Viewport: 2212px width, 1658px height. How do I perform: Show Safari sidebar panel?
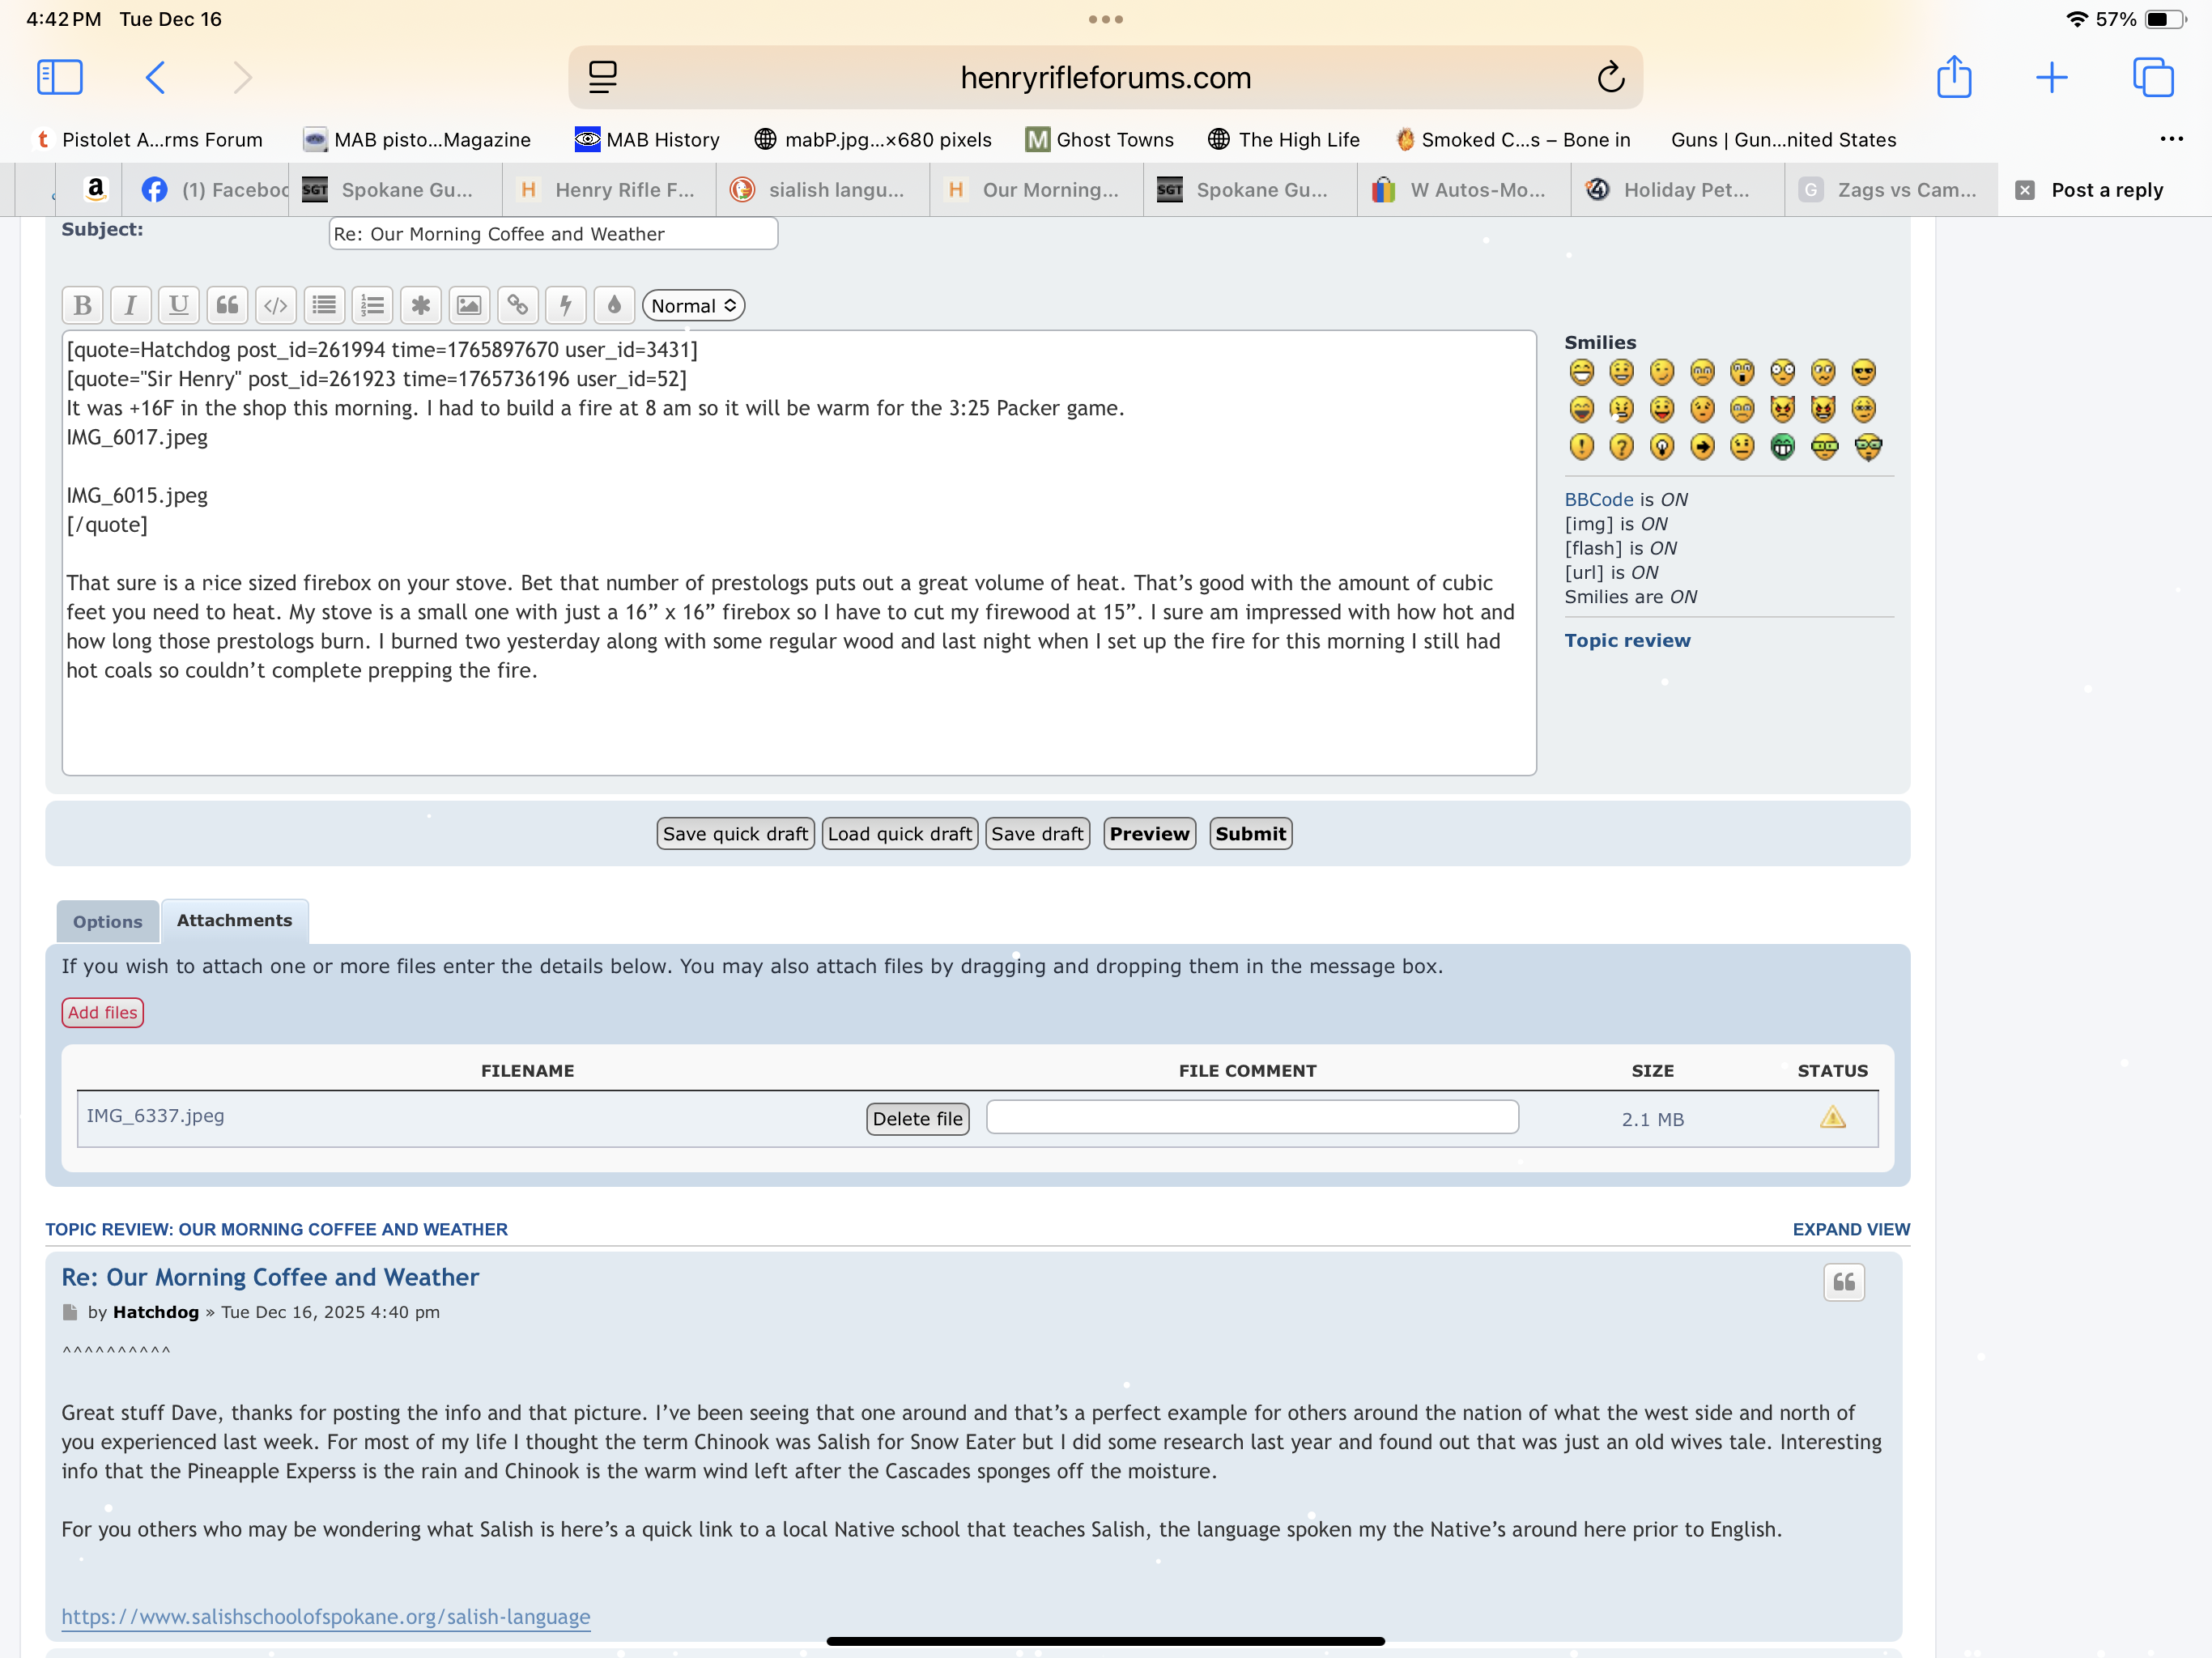(x=59, y=77)
